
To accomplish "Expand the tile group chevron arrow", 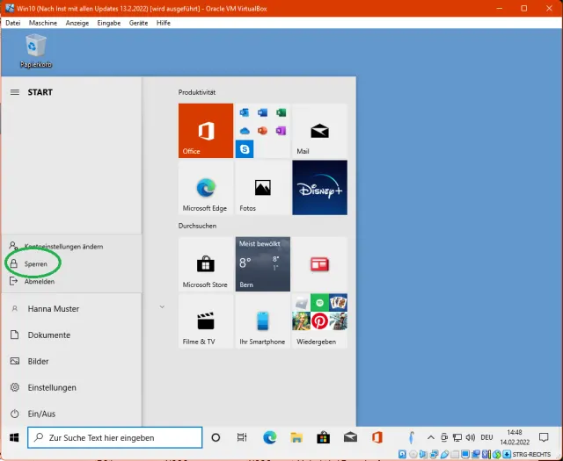I will (162, 306).
